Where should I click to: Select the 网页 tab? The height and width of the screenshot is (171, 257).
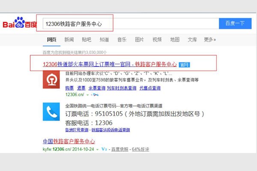click(x=51, y=40)
